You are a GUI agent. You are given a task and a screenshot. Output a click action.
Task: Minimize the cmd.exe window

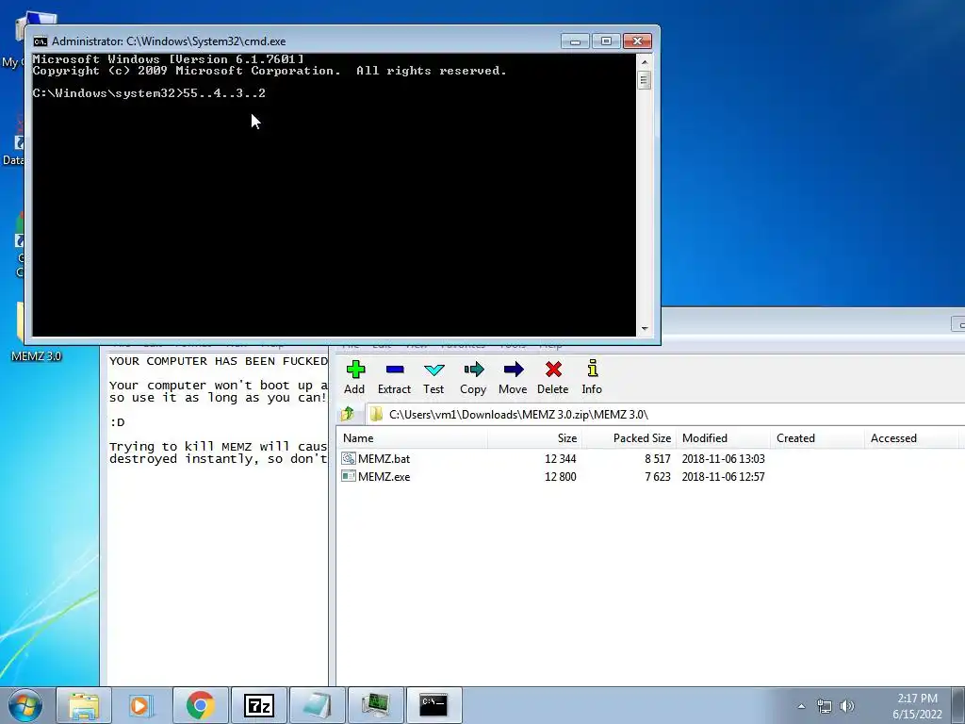[x=575, y=41]
